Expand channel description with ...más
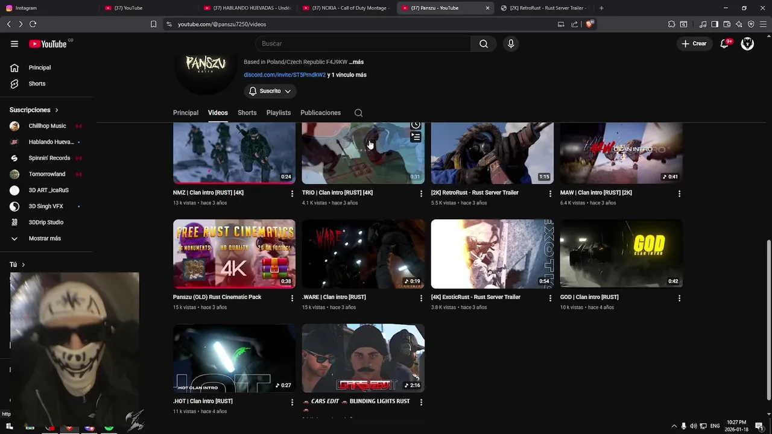772x434 pixels. 356,62
